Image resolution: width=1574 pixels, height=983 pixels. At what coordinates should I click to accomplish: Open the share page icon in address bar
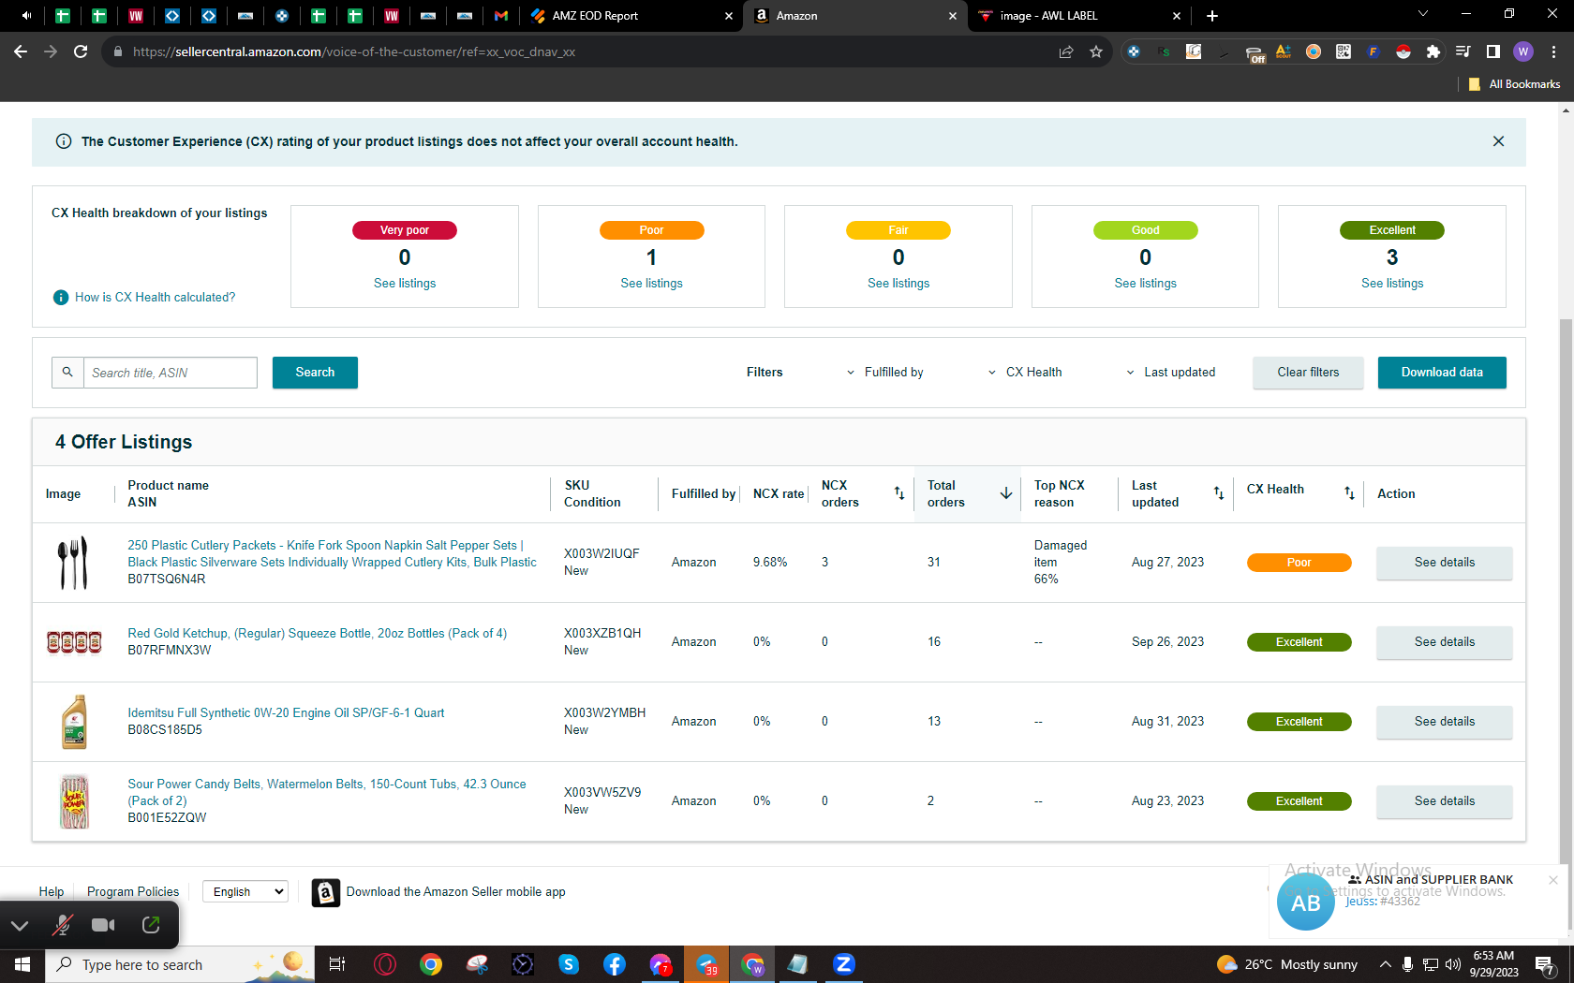tap(1066, 51)
